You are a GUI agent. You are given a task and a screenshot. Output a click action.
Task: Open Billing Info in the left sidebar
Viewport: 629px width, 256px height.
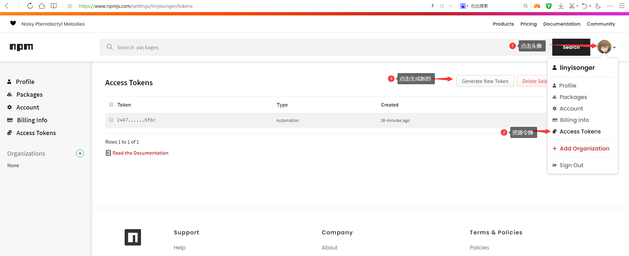pyautogui.click(x=32, y=120)
